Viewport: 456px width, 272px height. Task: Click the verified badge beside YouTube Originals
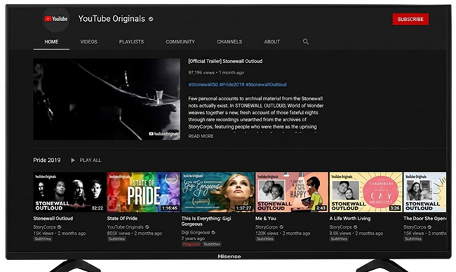click(x=151, y=19)
